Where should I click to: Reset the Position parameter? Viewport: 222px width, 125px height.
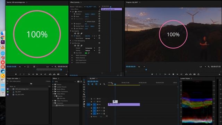click(99, 14)
